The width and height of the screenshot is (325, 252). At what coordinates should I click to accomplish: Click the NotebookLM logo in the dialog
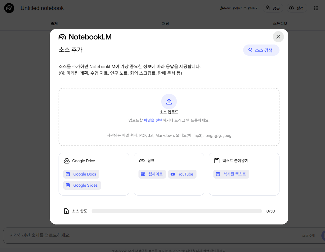coord(85,37)
